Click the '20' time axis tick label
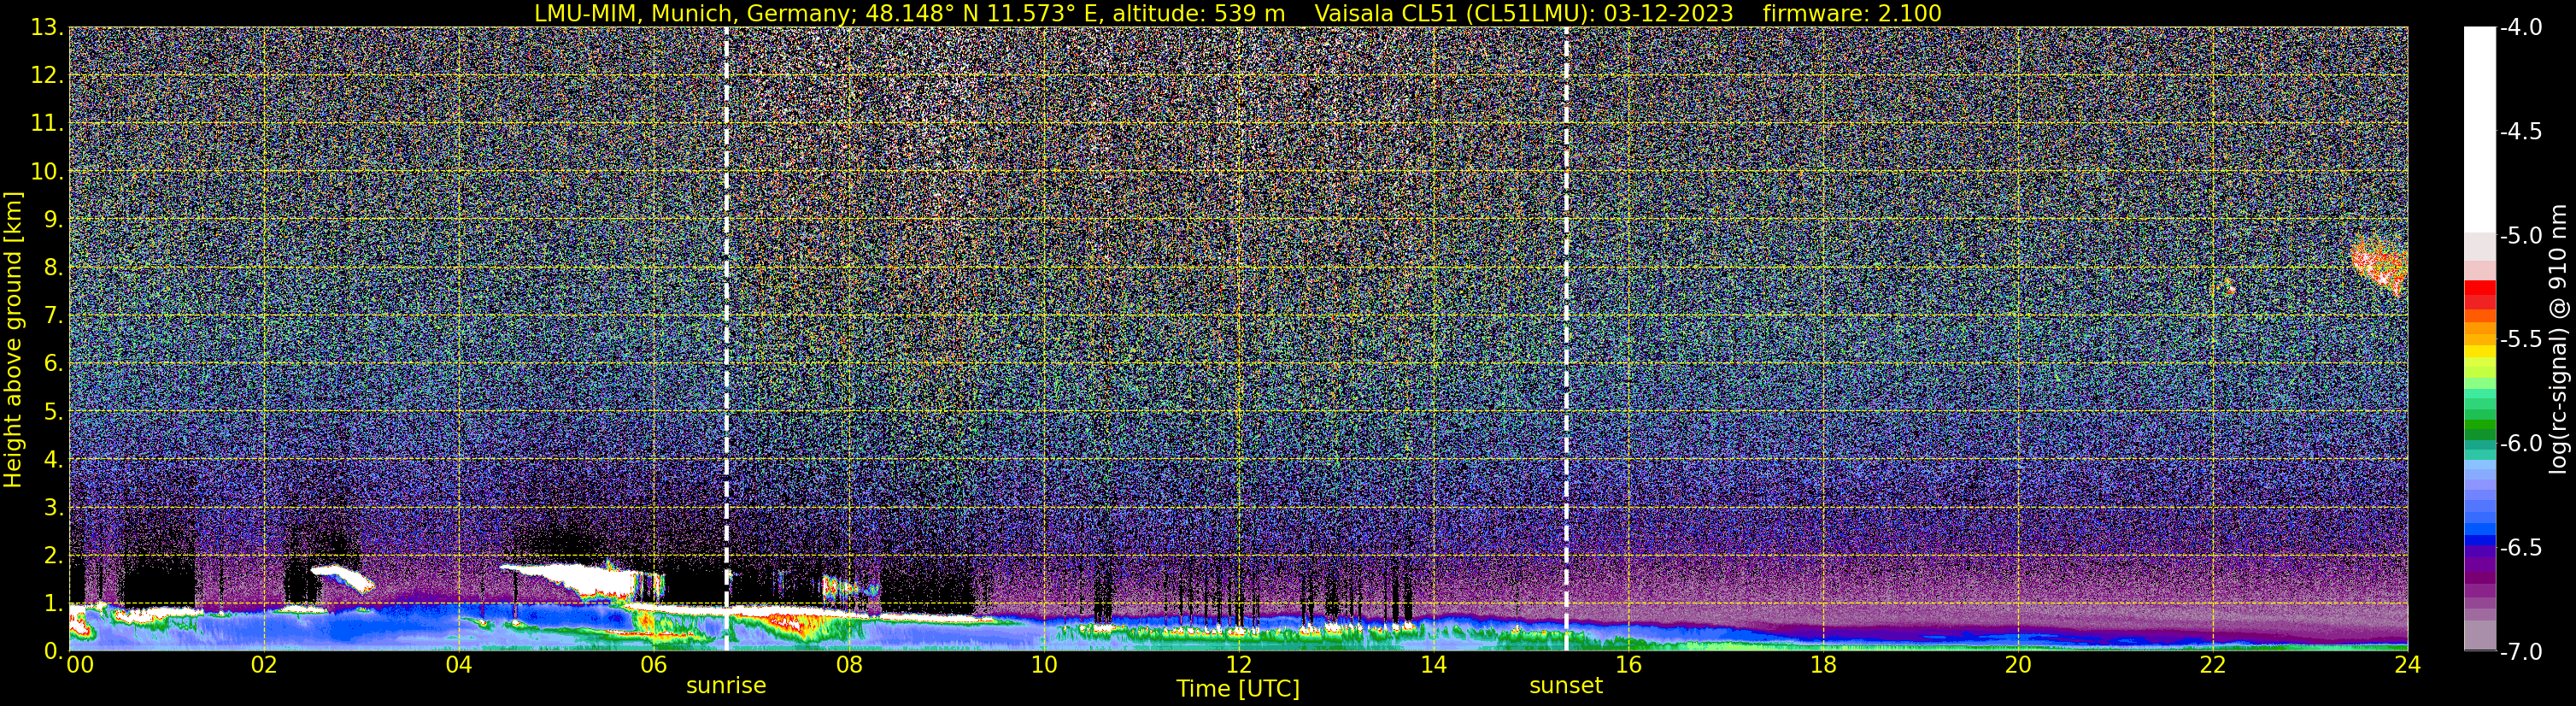Viewport: 2576px width, 706px height. coord(2018,666)
